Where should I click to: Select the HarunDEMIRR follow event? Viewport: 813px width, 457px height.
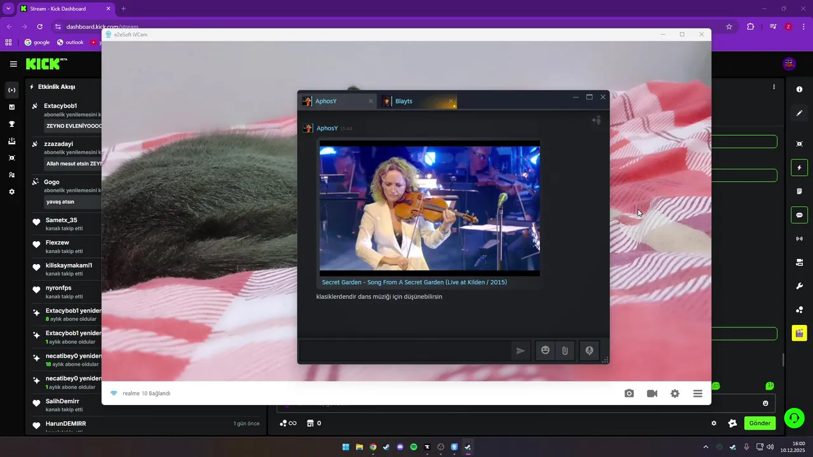click(146, 423)
